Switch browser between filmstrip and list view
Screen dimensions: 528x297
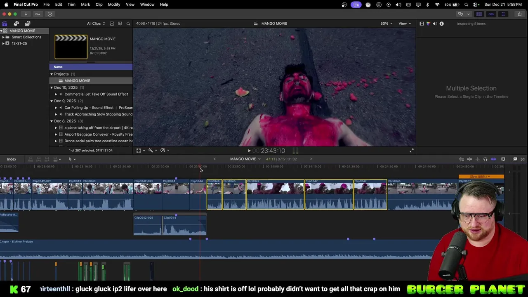point(120,24)
